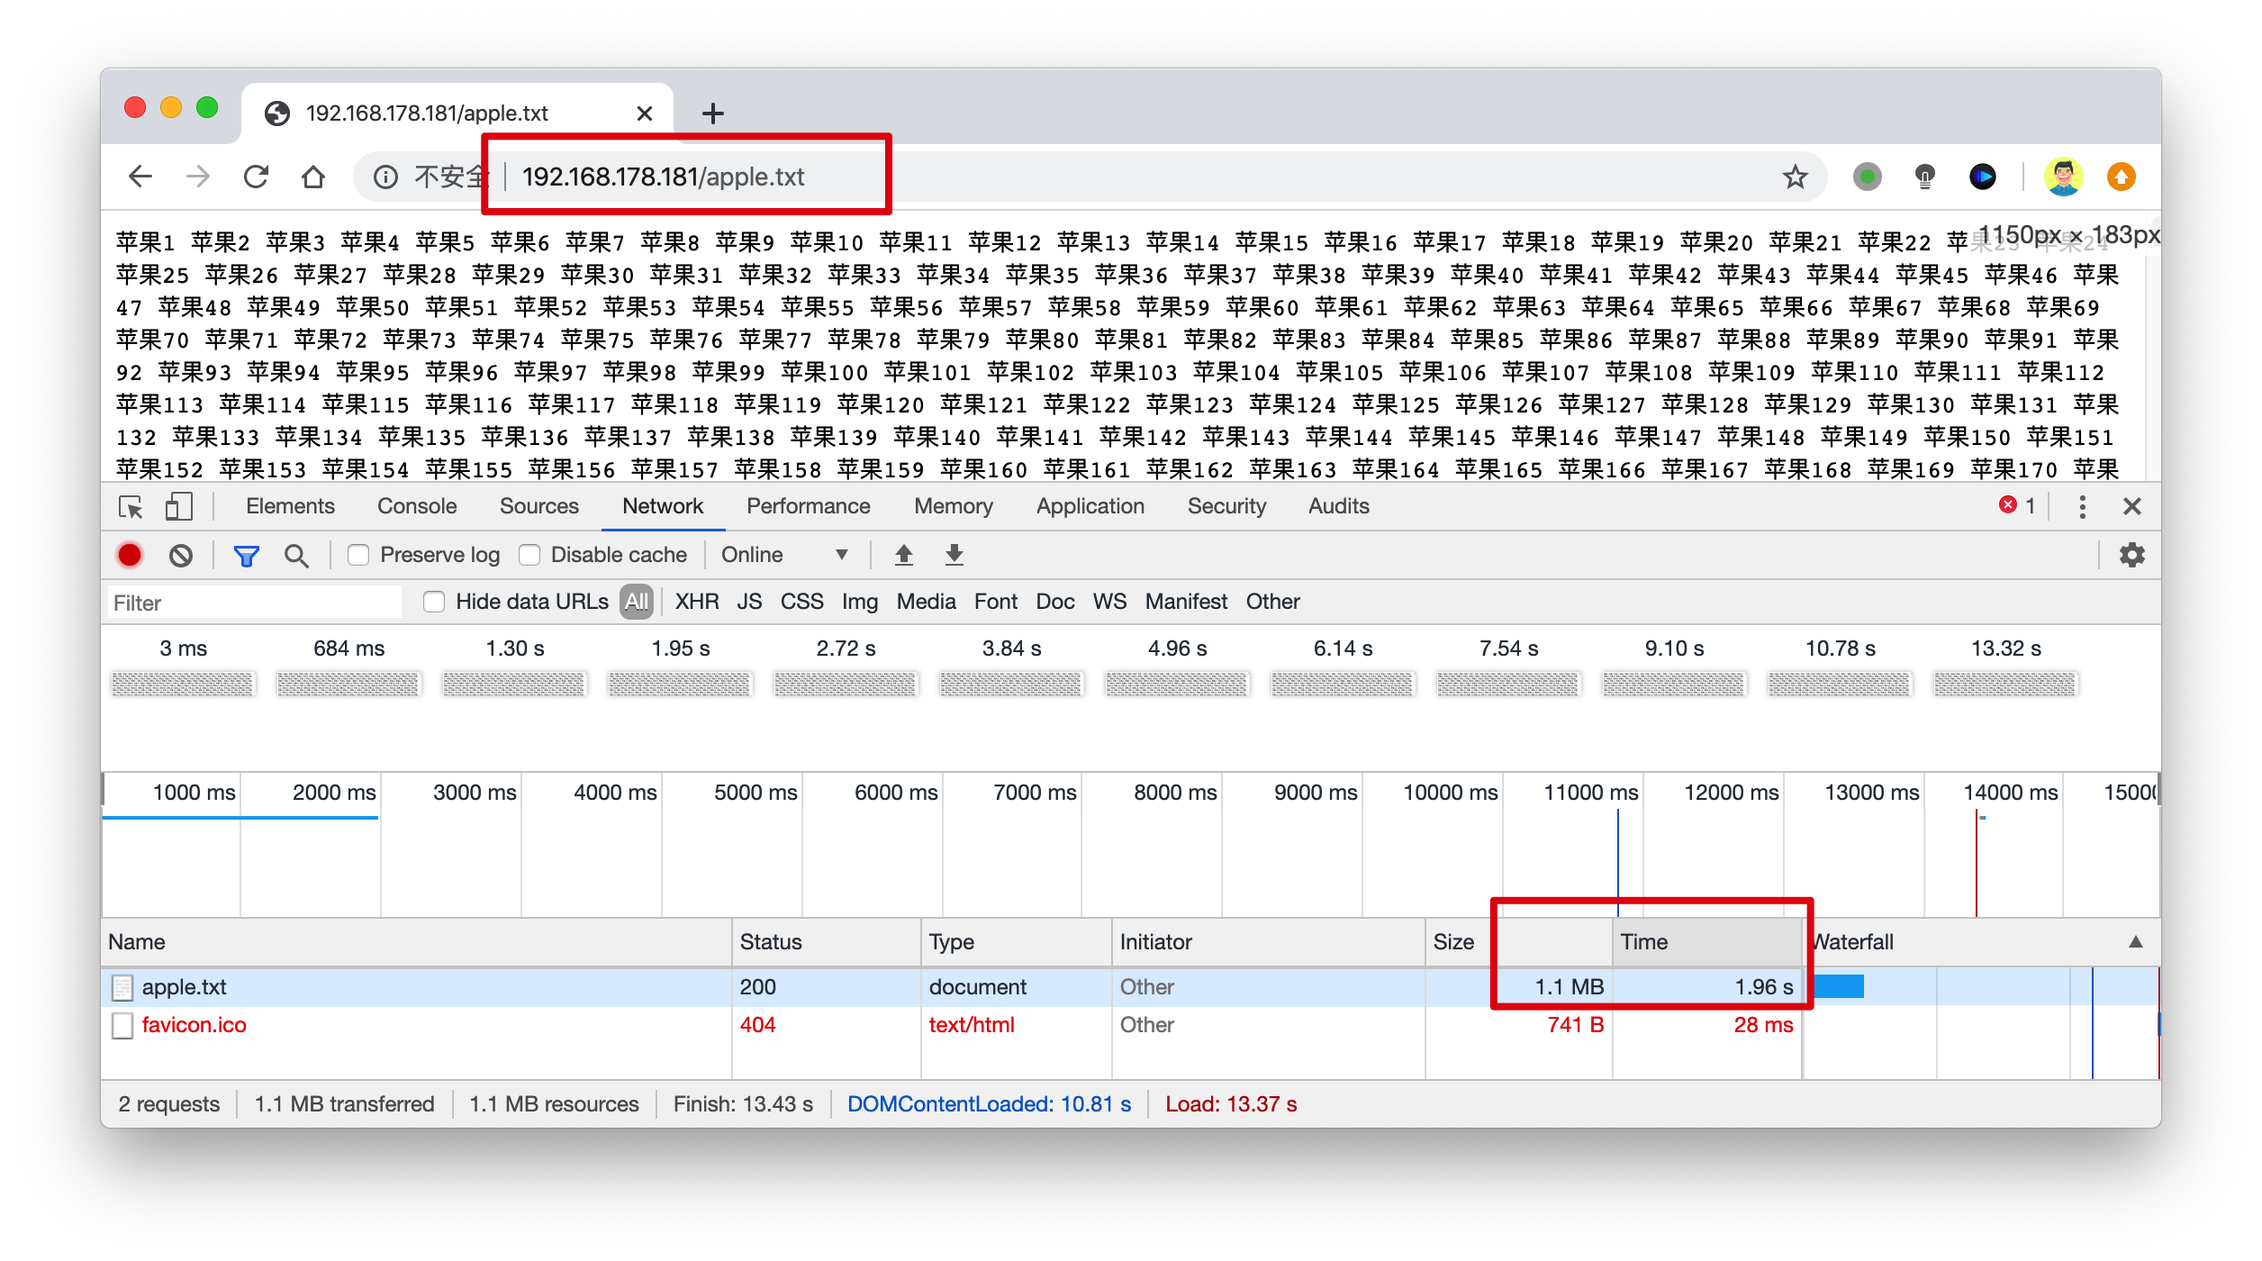Check the Disable cache checkbox
The image size is (2262, 1261).
point(529,555)
